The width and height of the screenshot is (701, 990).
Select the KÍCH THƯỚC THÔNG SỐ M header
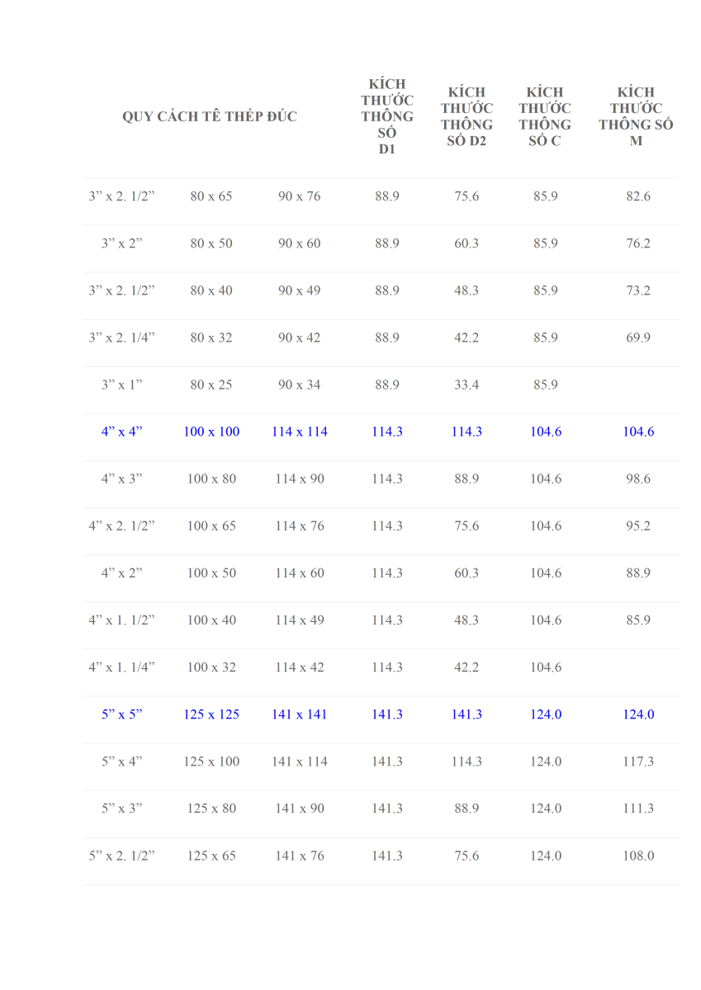point(636,116)
